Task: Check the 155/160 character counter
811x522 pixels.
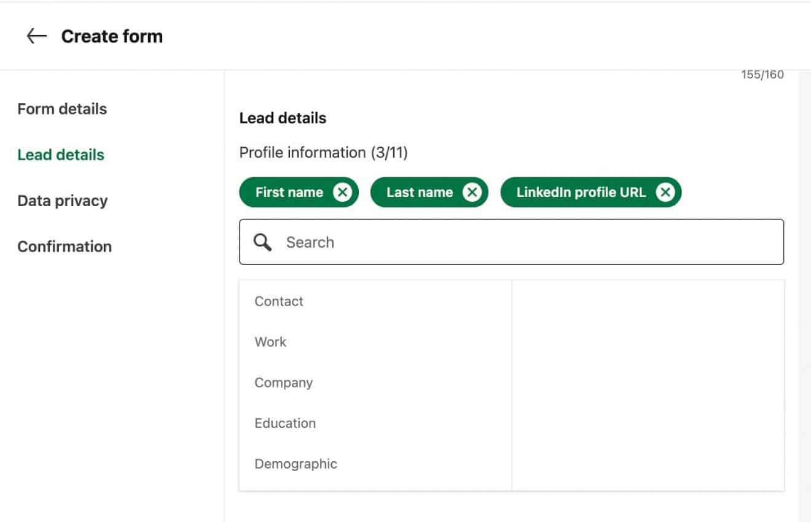Action: point(762,74)
